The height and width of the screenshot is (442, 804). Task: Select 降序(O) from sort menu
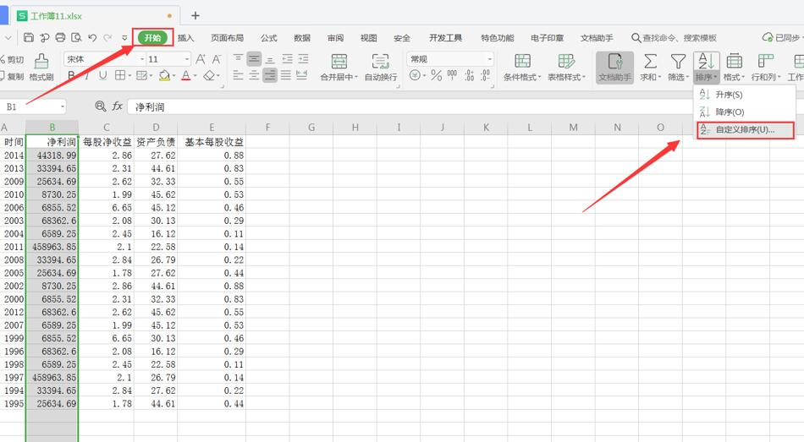point(744,112)
